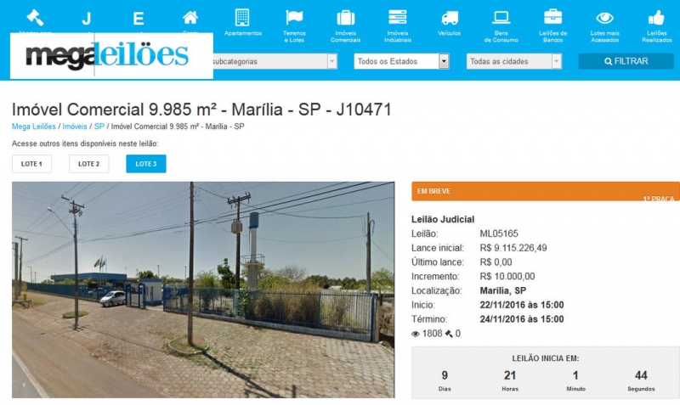This screenshot has height=405, width=680.
Task: Select the highlighted LOTE 3 tab
Action: click(x=145, y=164)
